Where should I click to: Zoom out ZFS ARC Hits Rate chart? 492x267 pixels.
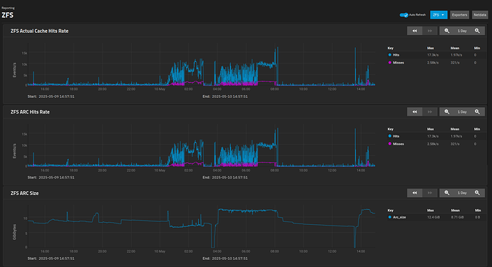coord(447,112)
